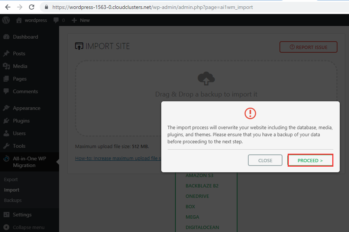Click the All-in-One WP Migration icon

pos(6,159)
